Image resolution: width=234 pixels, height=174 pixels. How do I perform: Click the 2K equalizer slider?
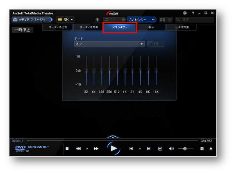133,71
